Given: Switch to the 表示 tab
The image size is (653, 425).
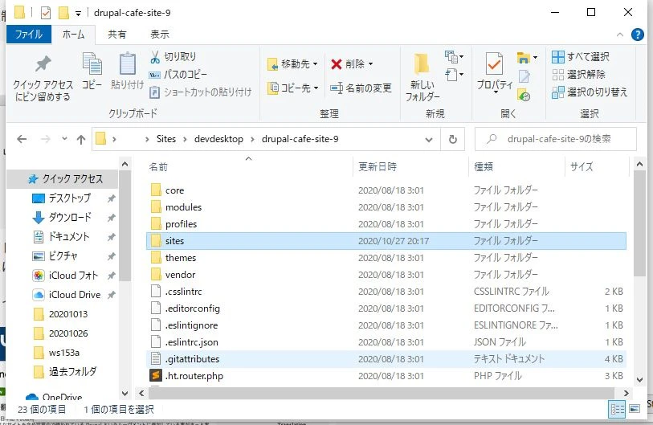Looking at the screenshot, I should tap(160, 35).
